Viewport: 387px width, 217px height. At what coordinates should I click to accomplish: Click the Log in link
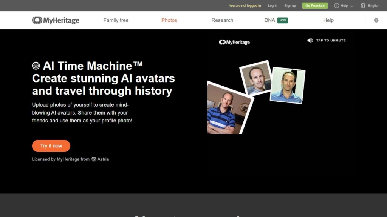tap(272, 6)
